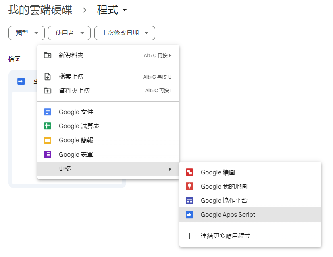
Task: Select Google 協作平台 in submenu
Action: point(250,201)
